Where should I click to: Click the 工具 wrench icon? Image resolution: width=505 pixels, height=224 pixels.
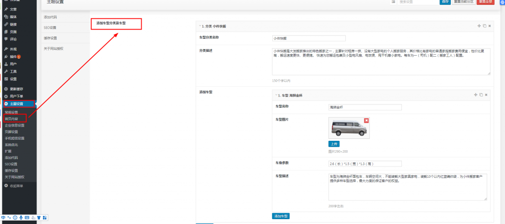(x=6, y=71)
